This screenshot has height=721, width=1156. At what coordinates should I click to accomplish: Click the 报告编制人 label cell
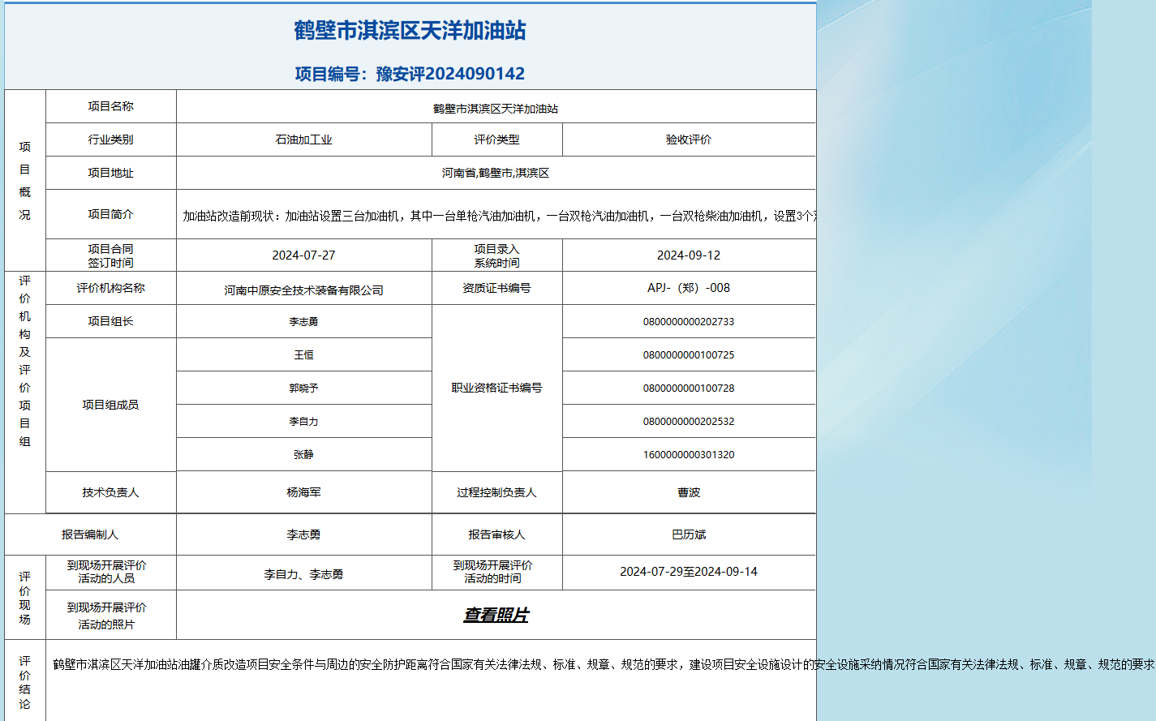pos(90,534)
